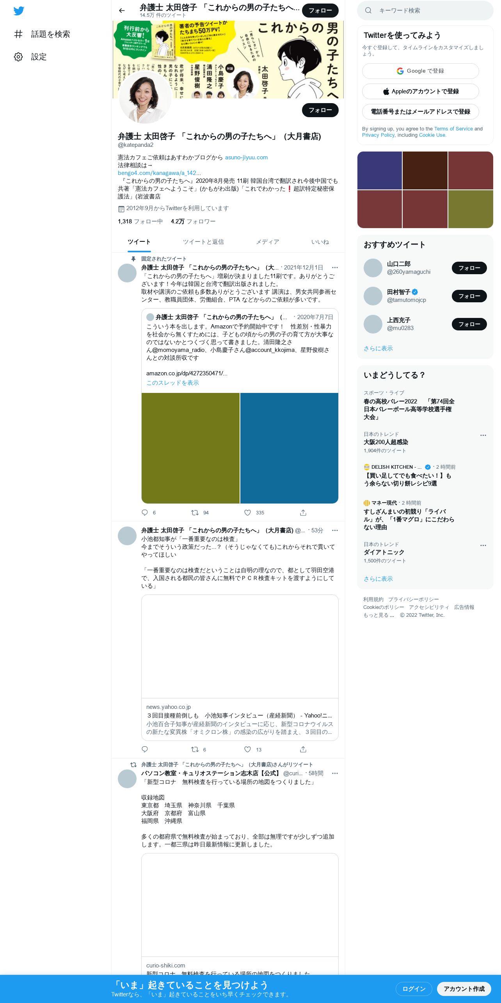Image resolution: width=501 pixels, height=1003 pixels.
Task: Like the 小池都知事 tweet showing 13
Action: 247,749
